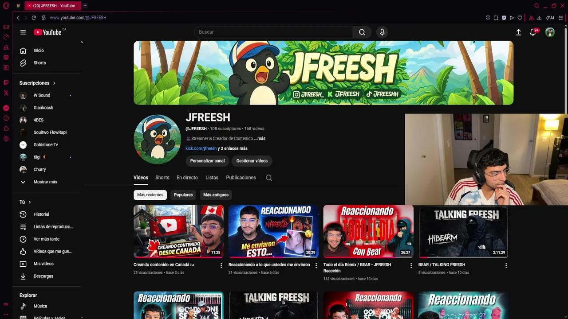Add page to bookmarks with heart icon
The height and width of the screenshot is (319, 568).
click(520, 18)
